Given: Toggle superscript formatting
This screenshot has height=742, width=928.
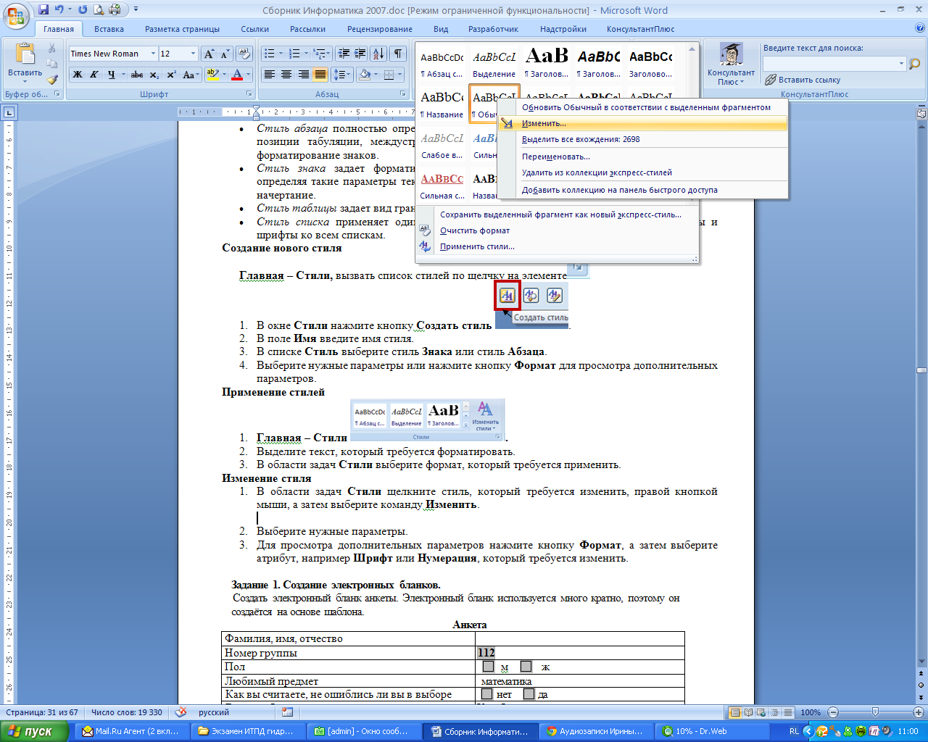Looking at the screenshot, I should point(172,75).
